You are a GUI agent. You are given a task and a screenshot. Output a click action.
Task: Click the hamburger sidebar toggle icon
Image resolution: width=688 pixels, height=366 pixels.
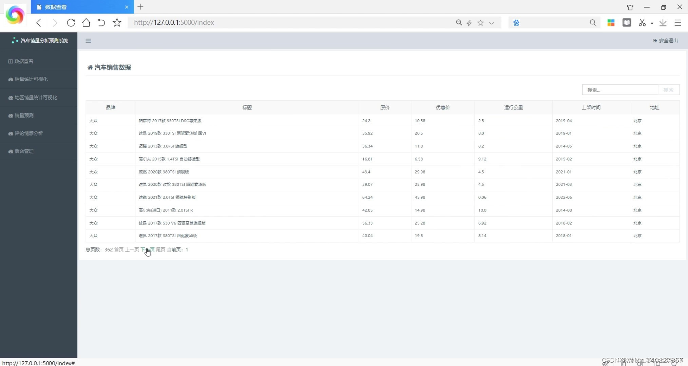point(88,41)
